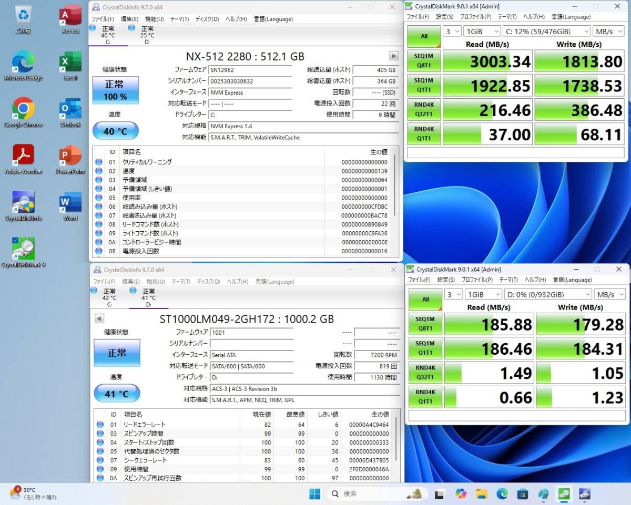Open Microsoft Edge from the taskbar

(502, 494)
